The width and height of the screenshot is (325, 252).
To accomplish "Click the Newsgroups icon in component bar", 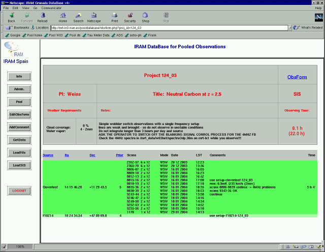I will (x=303, y=246).
